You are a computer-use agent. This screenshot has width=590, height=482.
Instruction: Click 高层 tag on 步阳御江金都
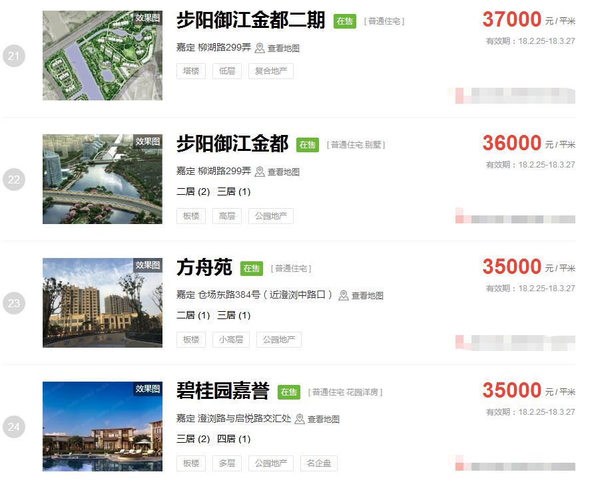[227, 216]
